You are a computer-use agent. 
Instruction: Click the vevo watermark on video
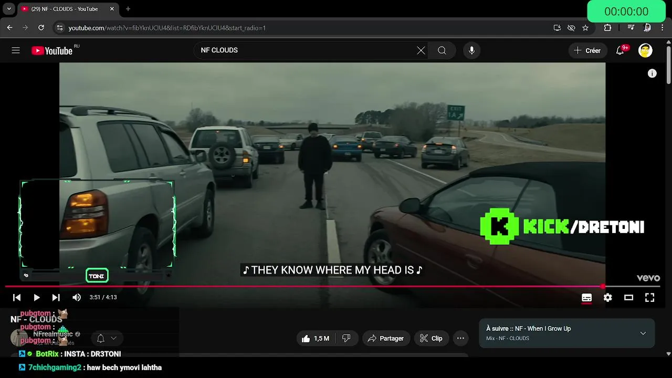[x=648, y=278]
